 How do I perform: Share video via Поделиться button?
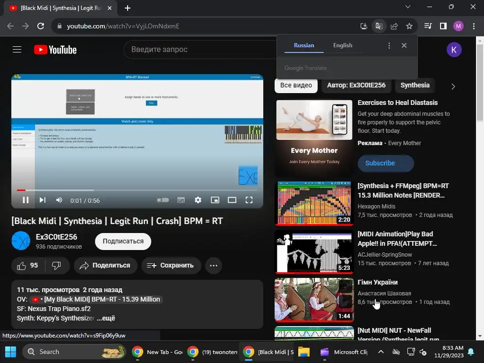[x=105, y=266]
